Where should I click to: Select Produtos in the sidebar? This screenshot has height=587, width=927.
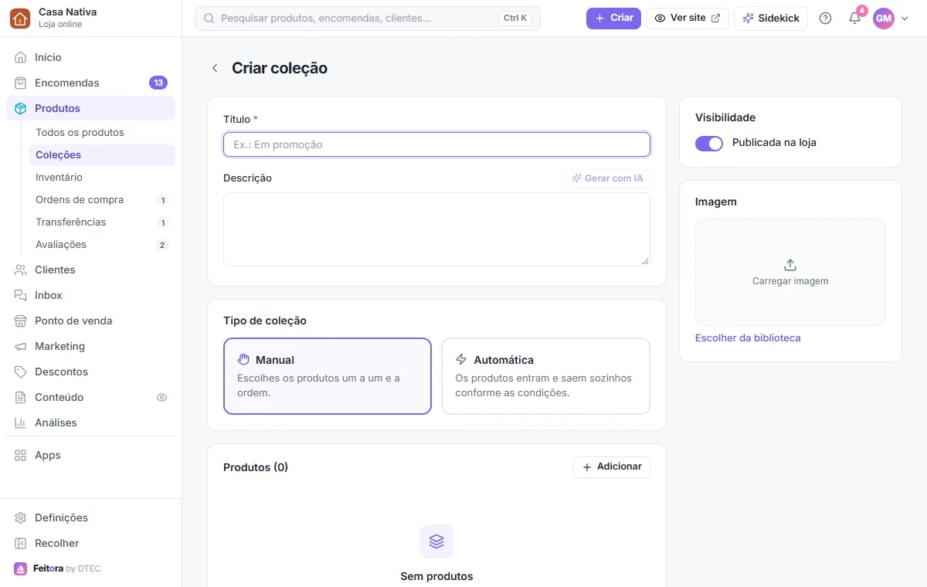click(90, 108)
